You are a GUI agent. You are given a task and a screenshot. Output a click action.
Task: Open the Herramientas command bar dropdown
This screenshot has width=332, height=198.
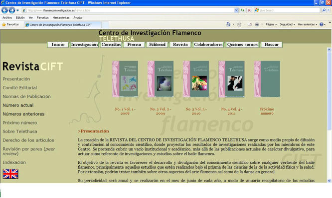click(308, 24)
